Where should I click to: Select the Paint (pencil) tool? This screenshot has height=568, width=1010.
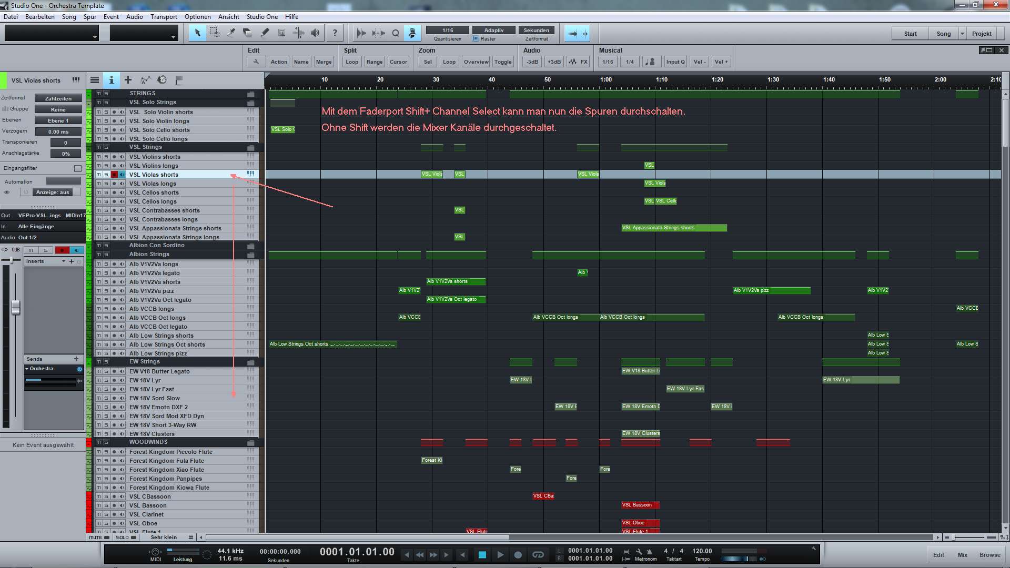click(x=265, y=33)
